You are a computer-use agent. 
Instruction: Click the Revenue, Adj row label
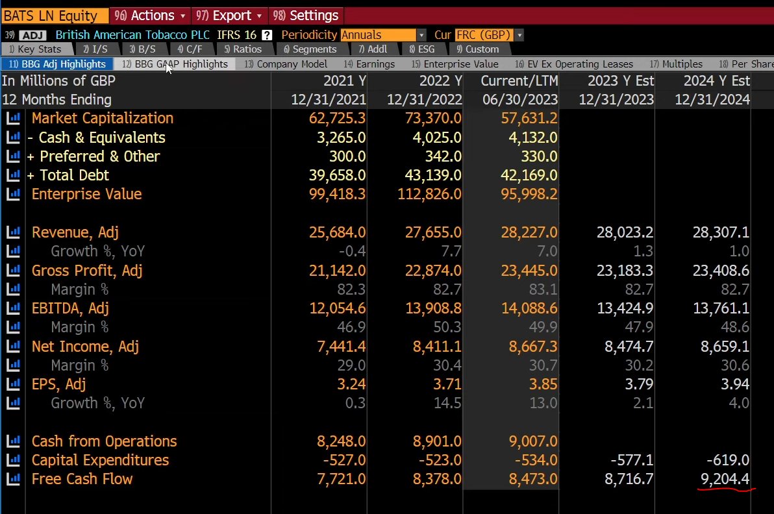75,232
